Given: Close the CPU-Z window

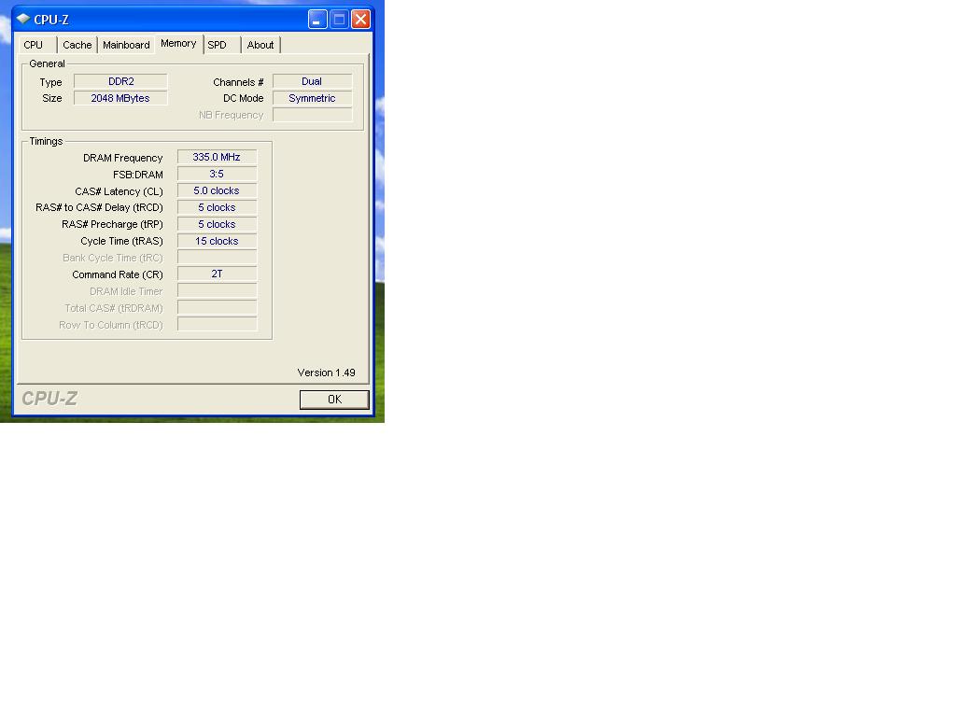Looking at the screenshot, I should tap(361, 20).
